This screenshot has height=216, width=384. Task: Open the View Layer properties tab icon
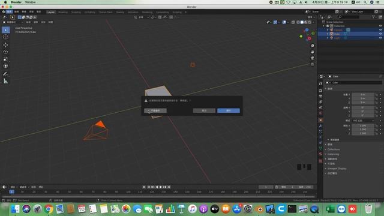320,102
